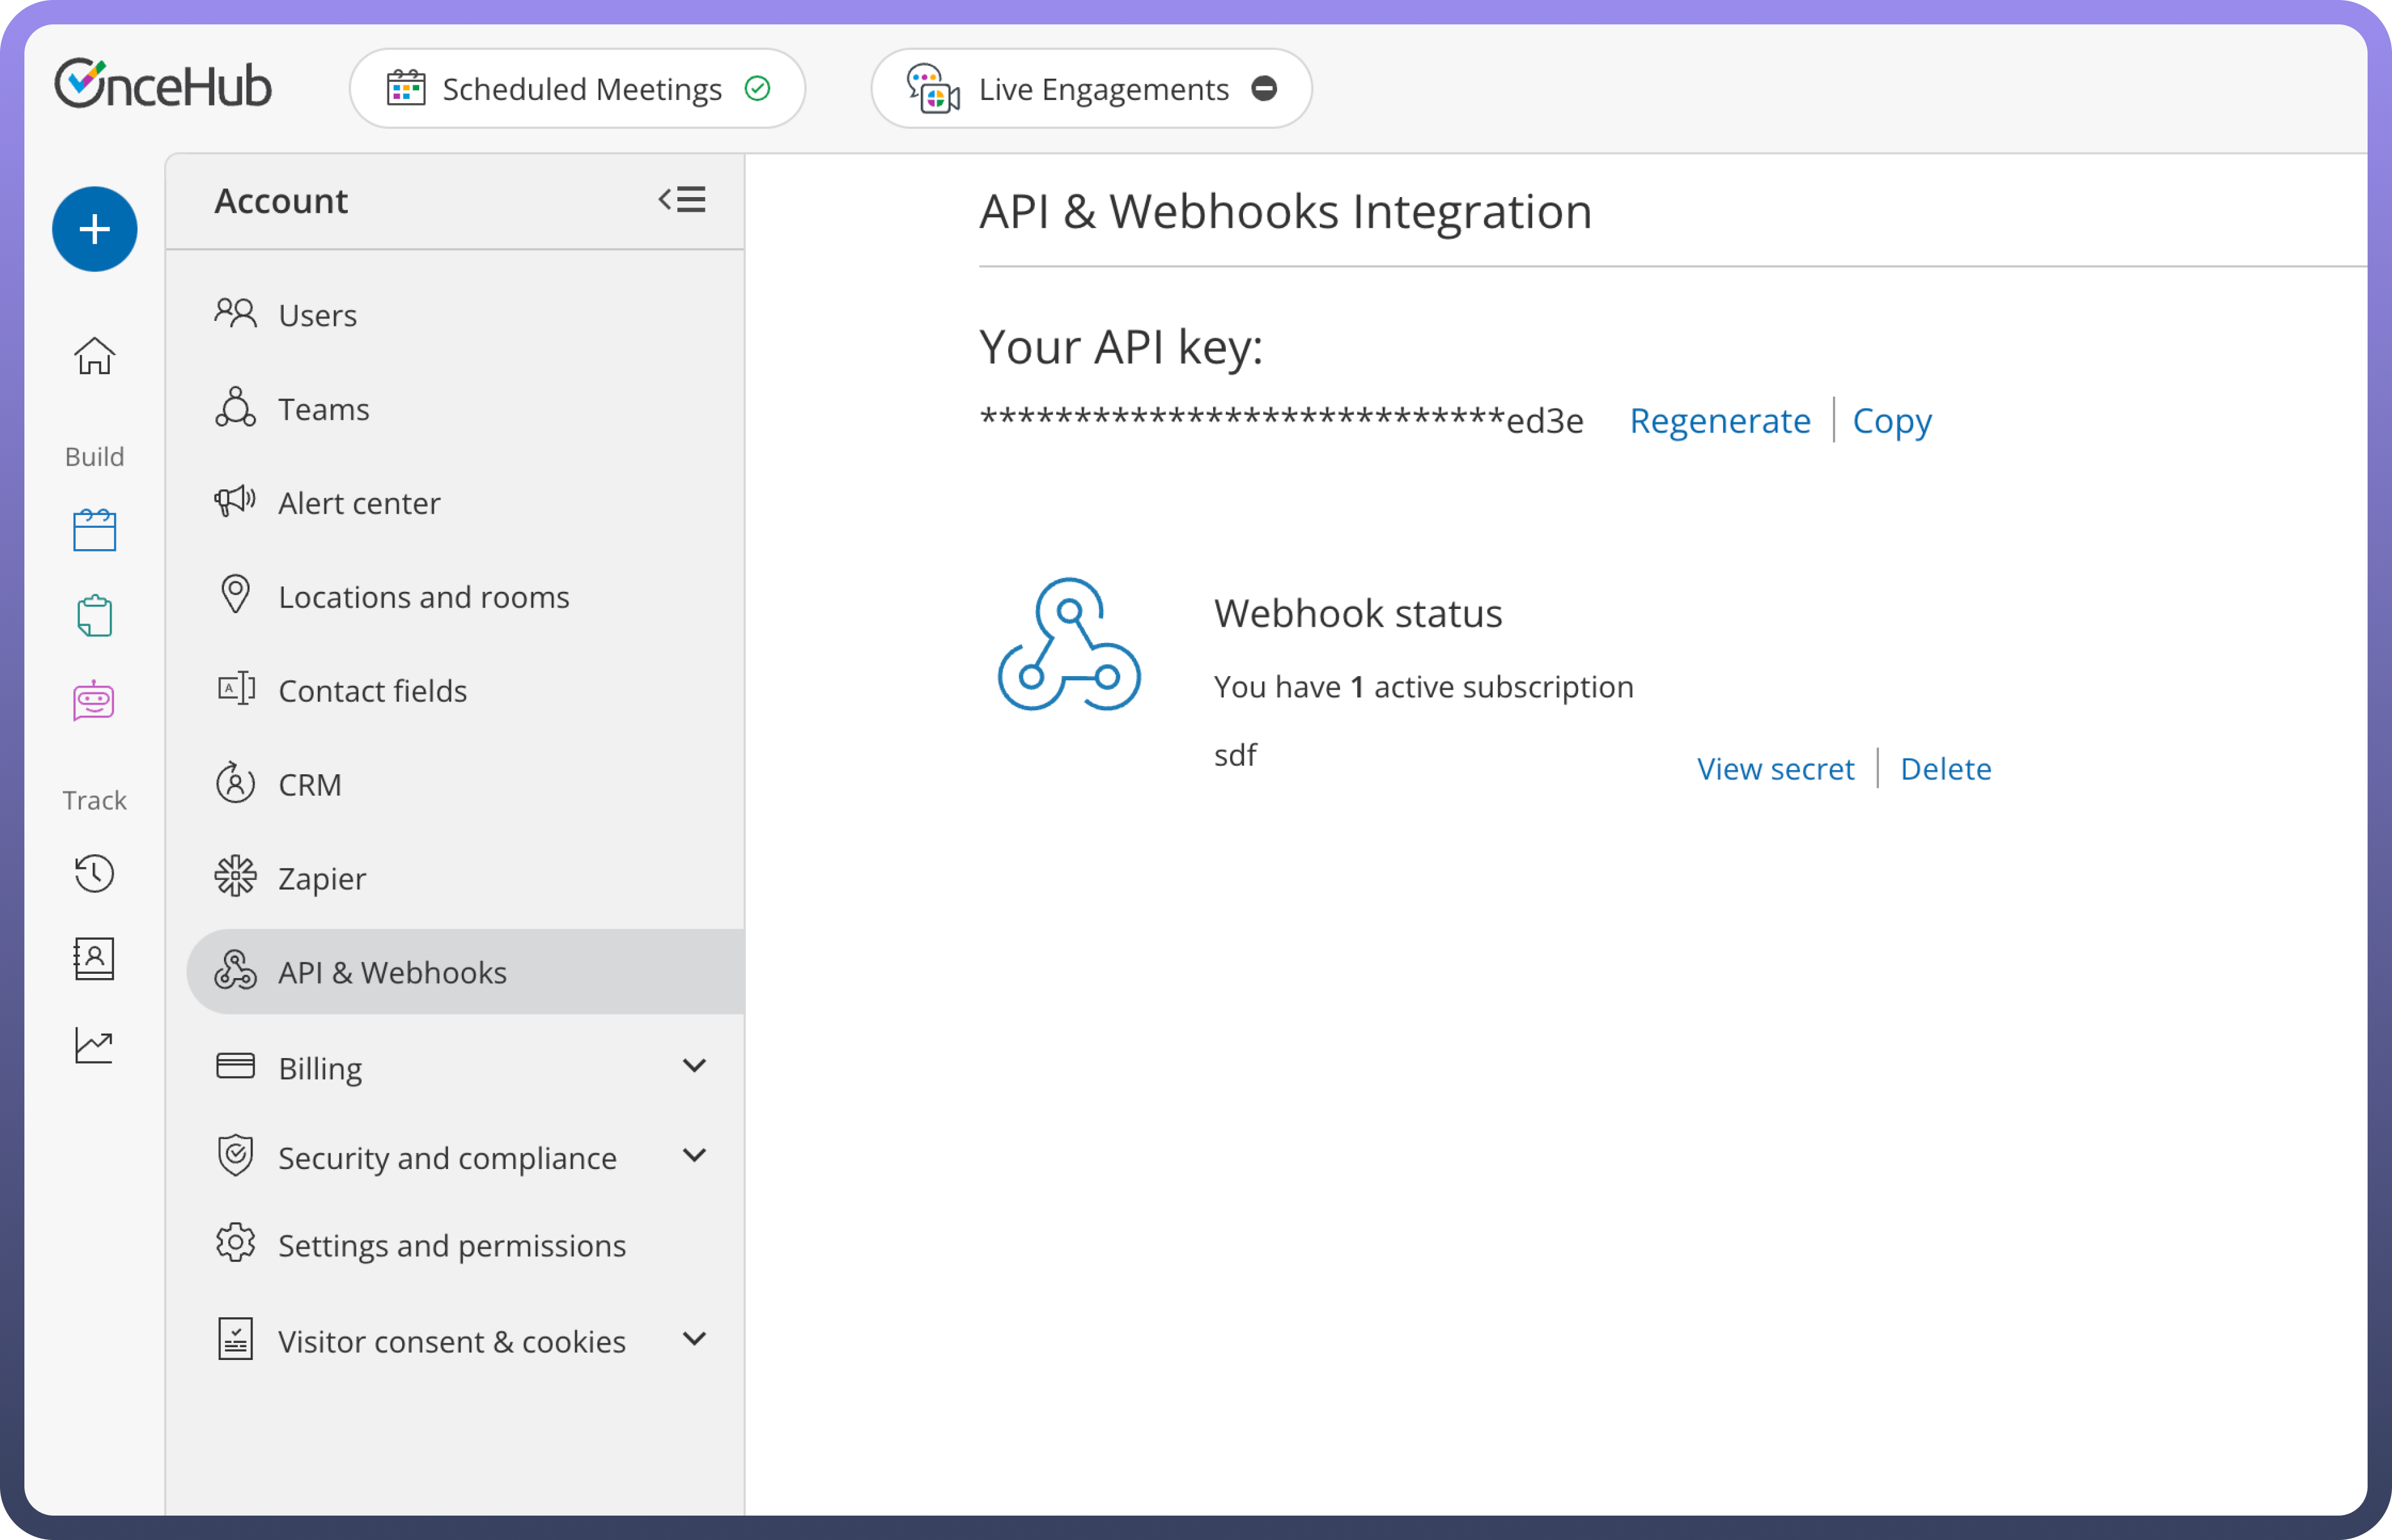Open the reports chart icon
2392x1540 pixels.
(x=95, y=1045)
